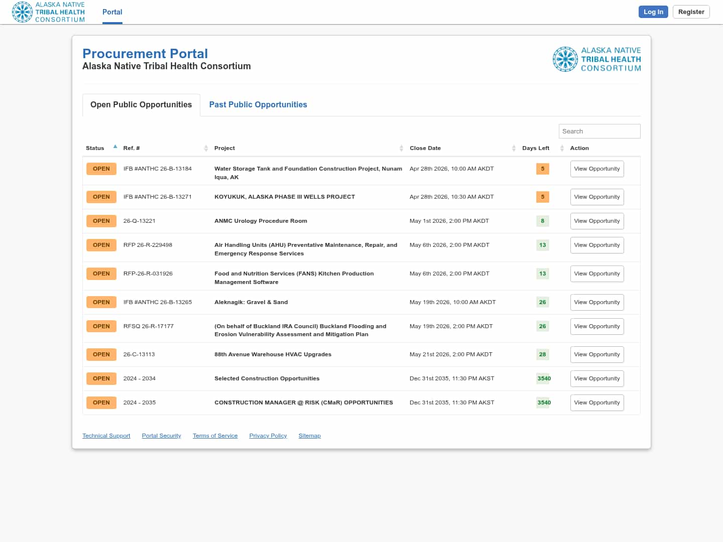View Opportunity for Aleknagik Gravel & Sand
The width and height of the screenshot is (723, 542).
tap(597, 303)
